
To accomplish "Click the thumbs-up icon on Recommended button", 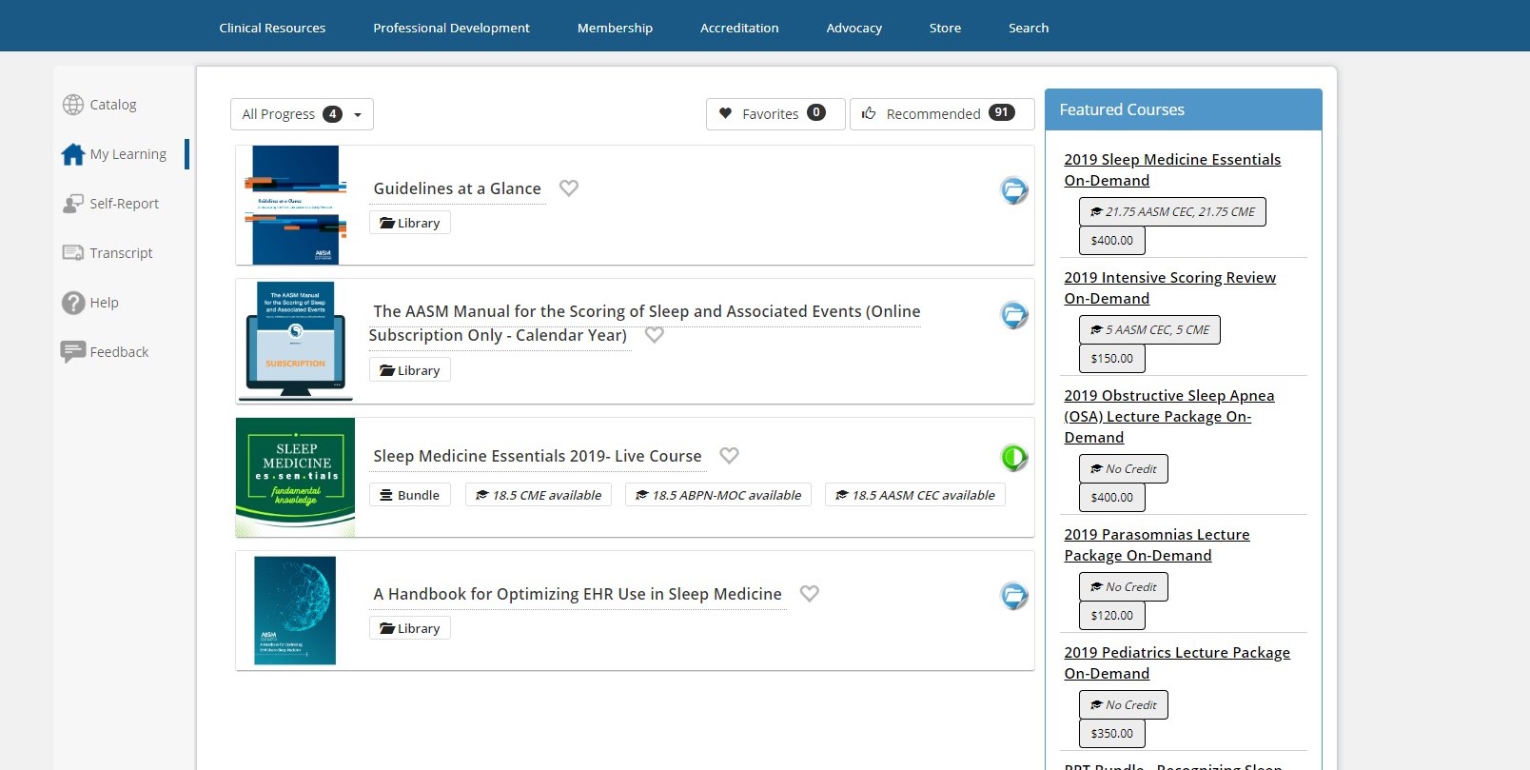I will (x=869, y=113).
